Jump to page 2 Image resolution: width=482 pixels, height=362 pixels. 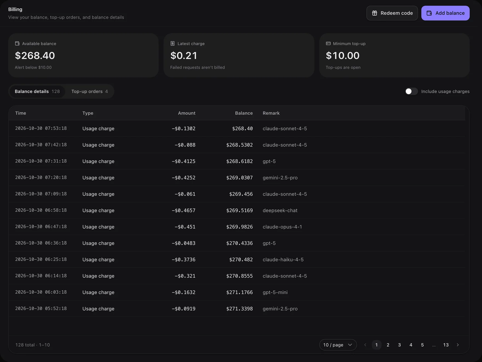(388, 345)
